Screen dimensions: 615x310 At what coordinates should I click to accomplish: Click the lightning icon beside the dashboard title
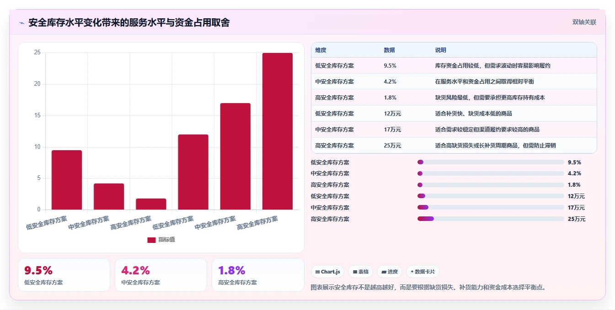point(22,23)
